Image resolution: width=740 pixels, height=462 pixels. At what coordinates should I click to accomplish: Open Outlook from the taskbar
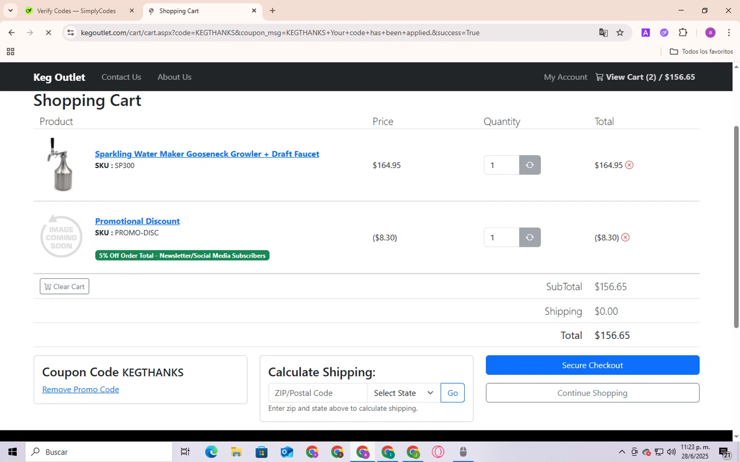287,452
